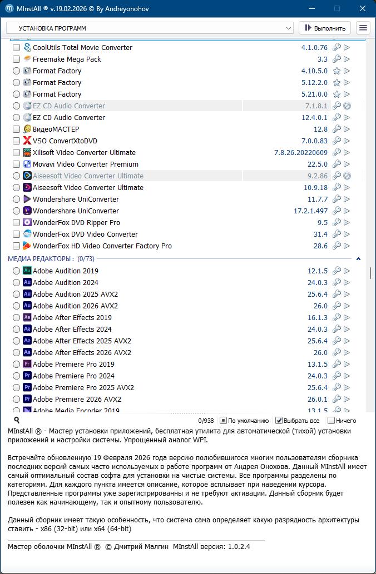Toggle the 'По умолчанию' option

point(223,421)
